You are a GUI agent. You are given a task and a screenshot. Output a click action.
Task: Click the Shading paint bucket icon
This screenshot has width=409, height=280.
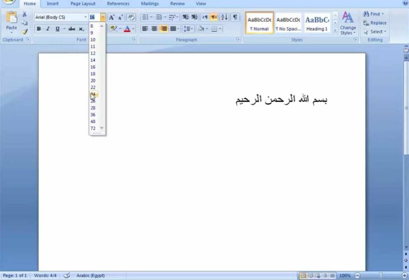[x=201, y=29]
